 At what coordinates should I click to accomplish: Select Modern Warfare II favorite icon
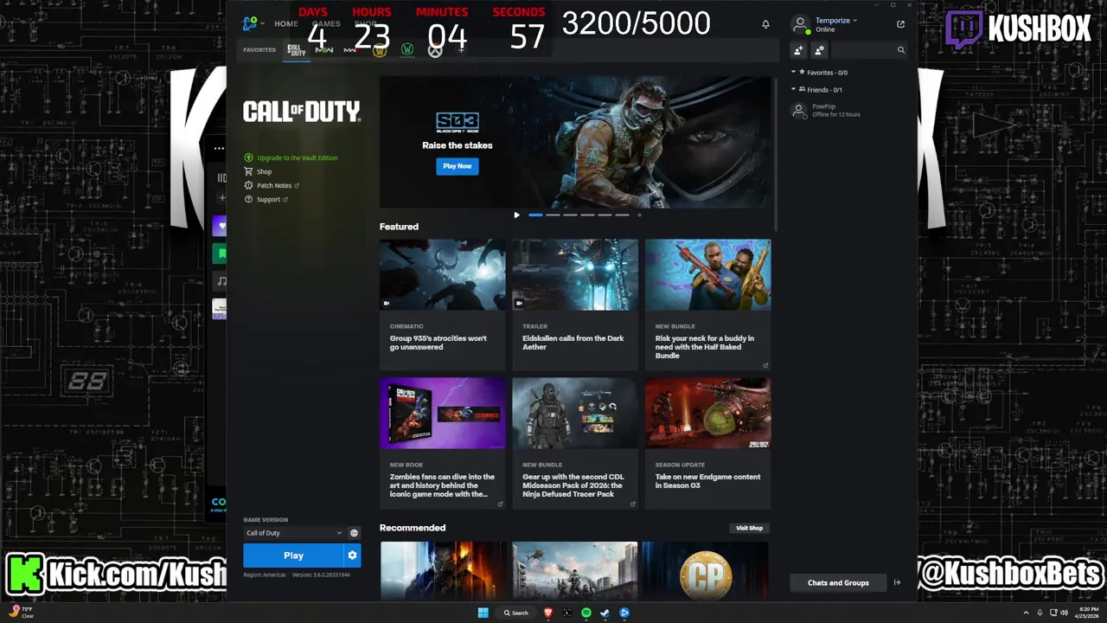(x=324, y=50)
